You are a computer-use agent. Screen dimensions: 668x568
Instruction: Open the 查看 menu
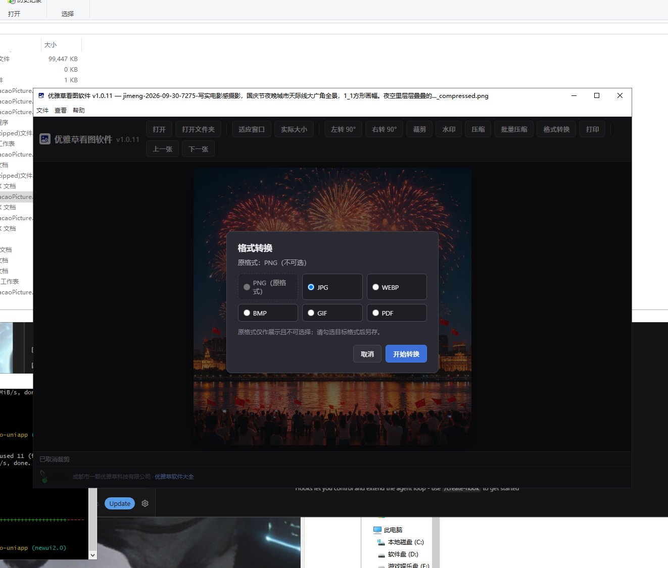61,110
